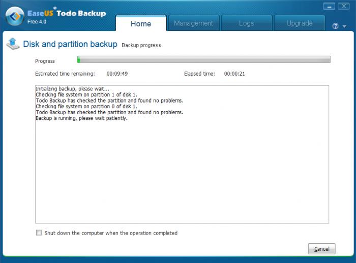Screen dimensions: 356x263
Task: Click the Disk and partition backup icon
Action: coord(13,44)
